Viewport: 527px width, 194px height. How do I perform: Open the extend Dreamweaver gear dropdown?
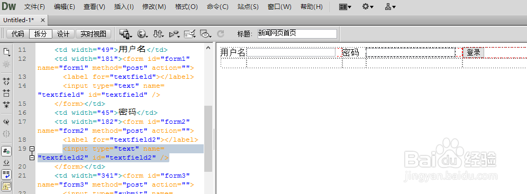(x=368, y=7)
